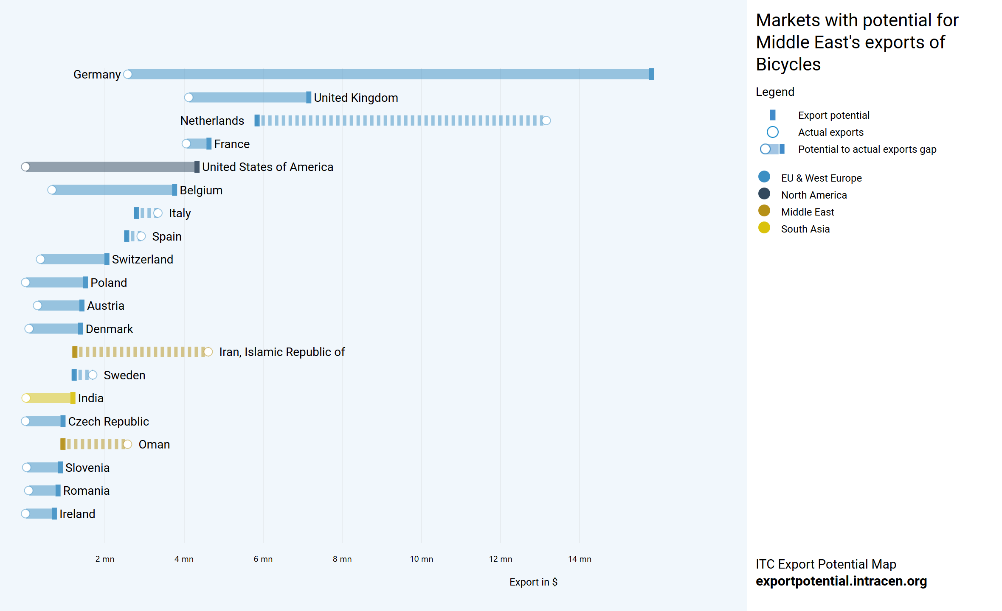Click the Export potential legend icon

click(772, 115)
